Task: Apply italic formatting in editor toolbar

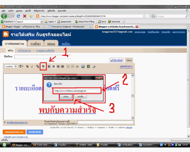Action: click(32, 66)
